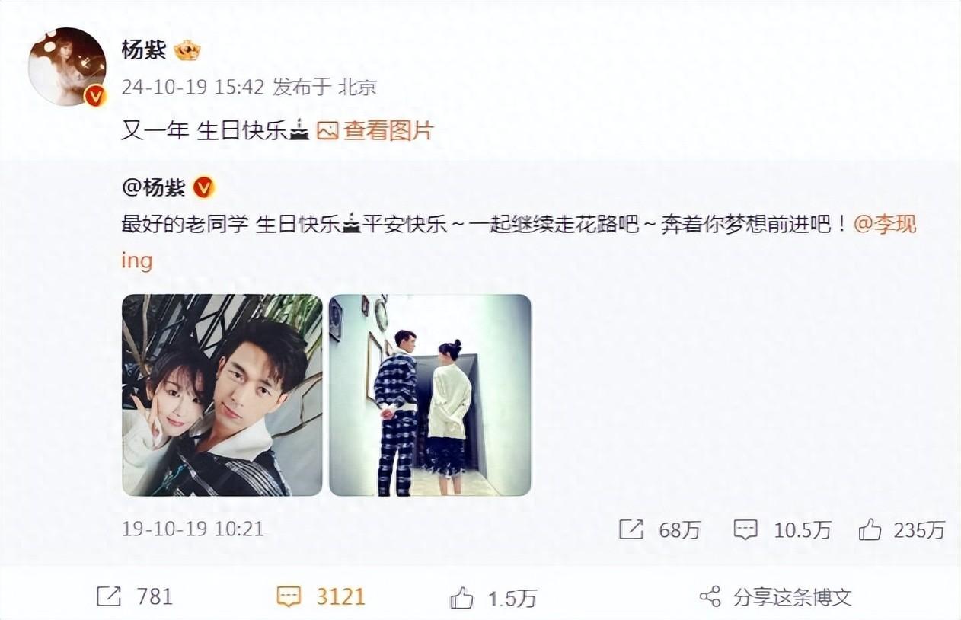
Task: Like the post showing 1.5万 thumbs up
Action: (x=461, y=598)
